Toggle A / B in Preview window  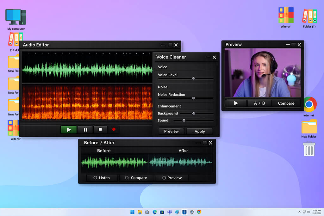click(259, 103)
